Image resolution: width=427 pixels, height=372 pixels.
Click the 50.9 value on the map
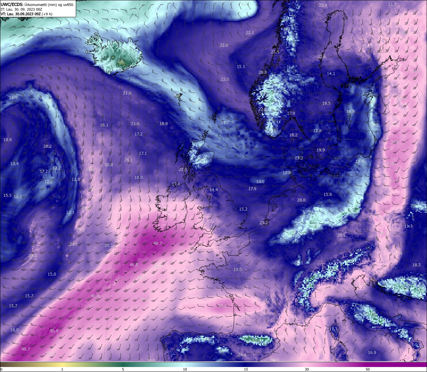click(x=54, y=331)
